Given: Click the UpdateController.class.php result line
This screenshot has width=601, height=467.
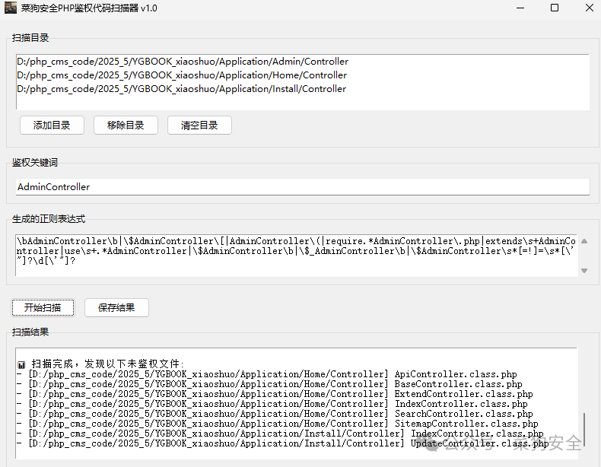Looking at the screenshot, I should coord(283,443).
